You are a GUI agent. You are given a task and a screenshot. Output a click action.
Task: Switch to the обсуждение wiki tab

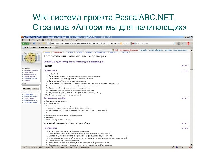point(58,52)
